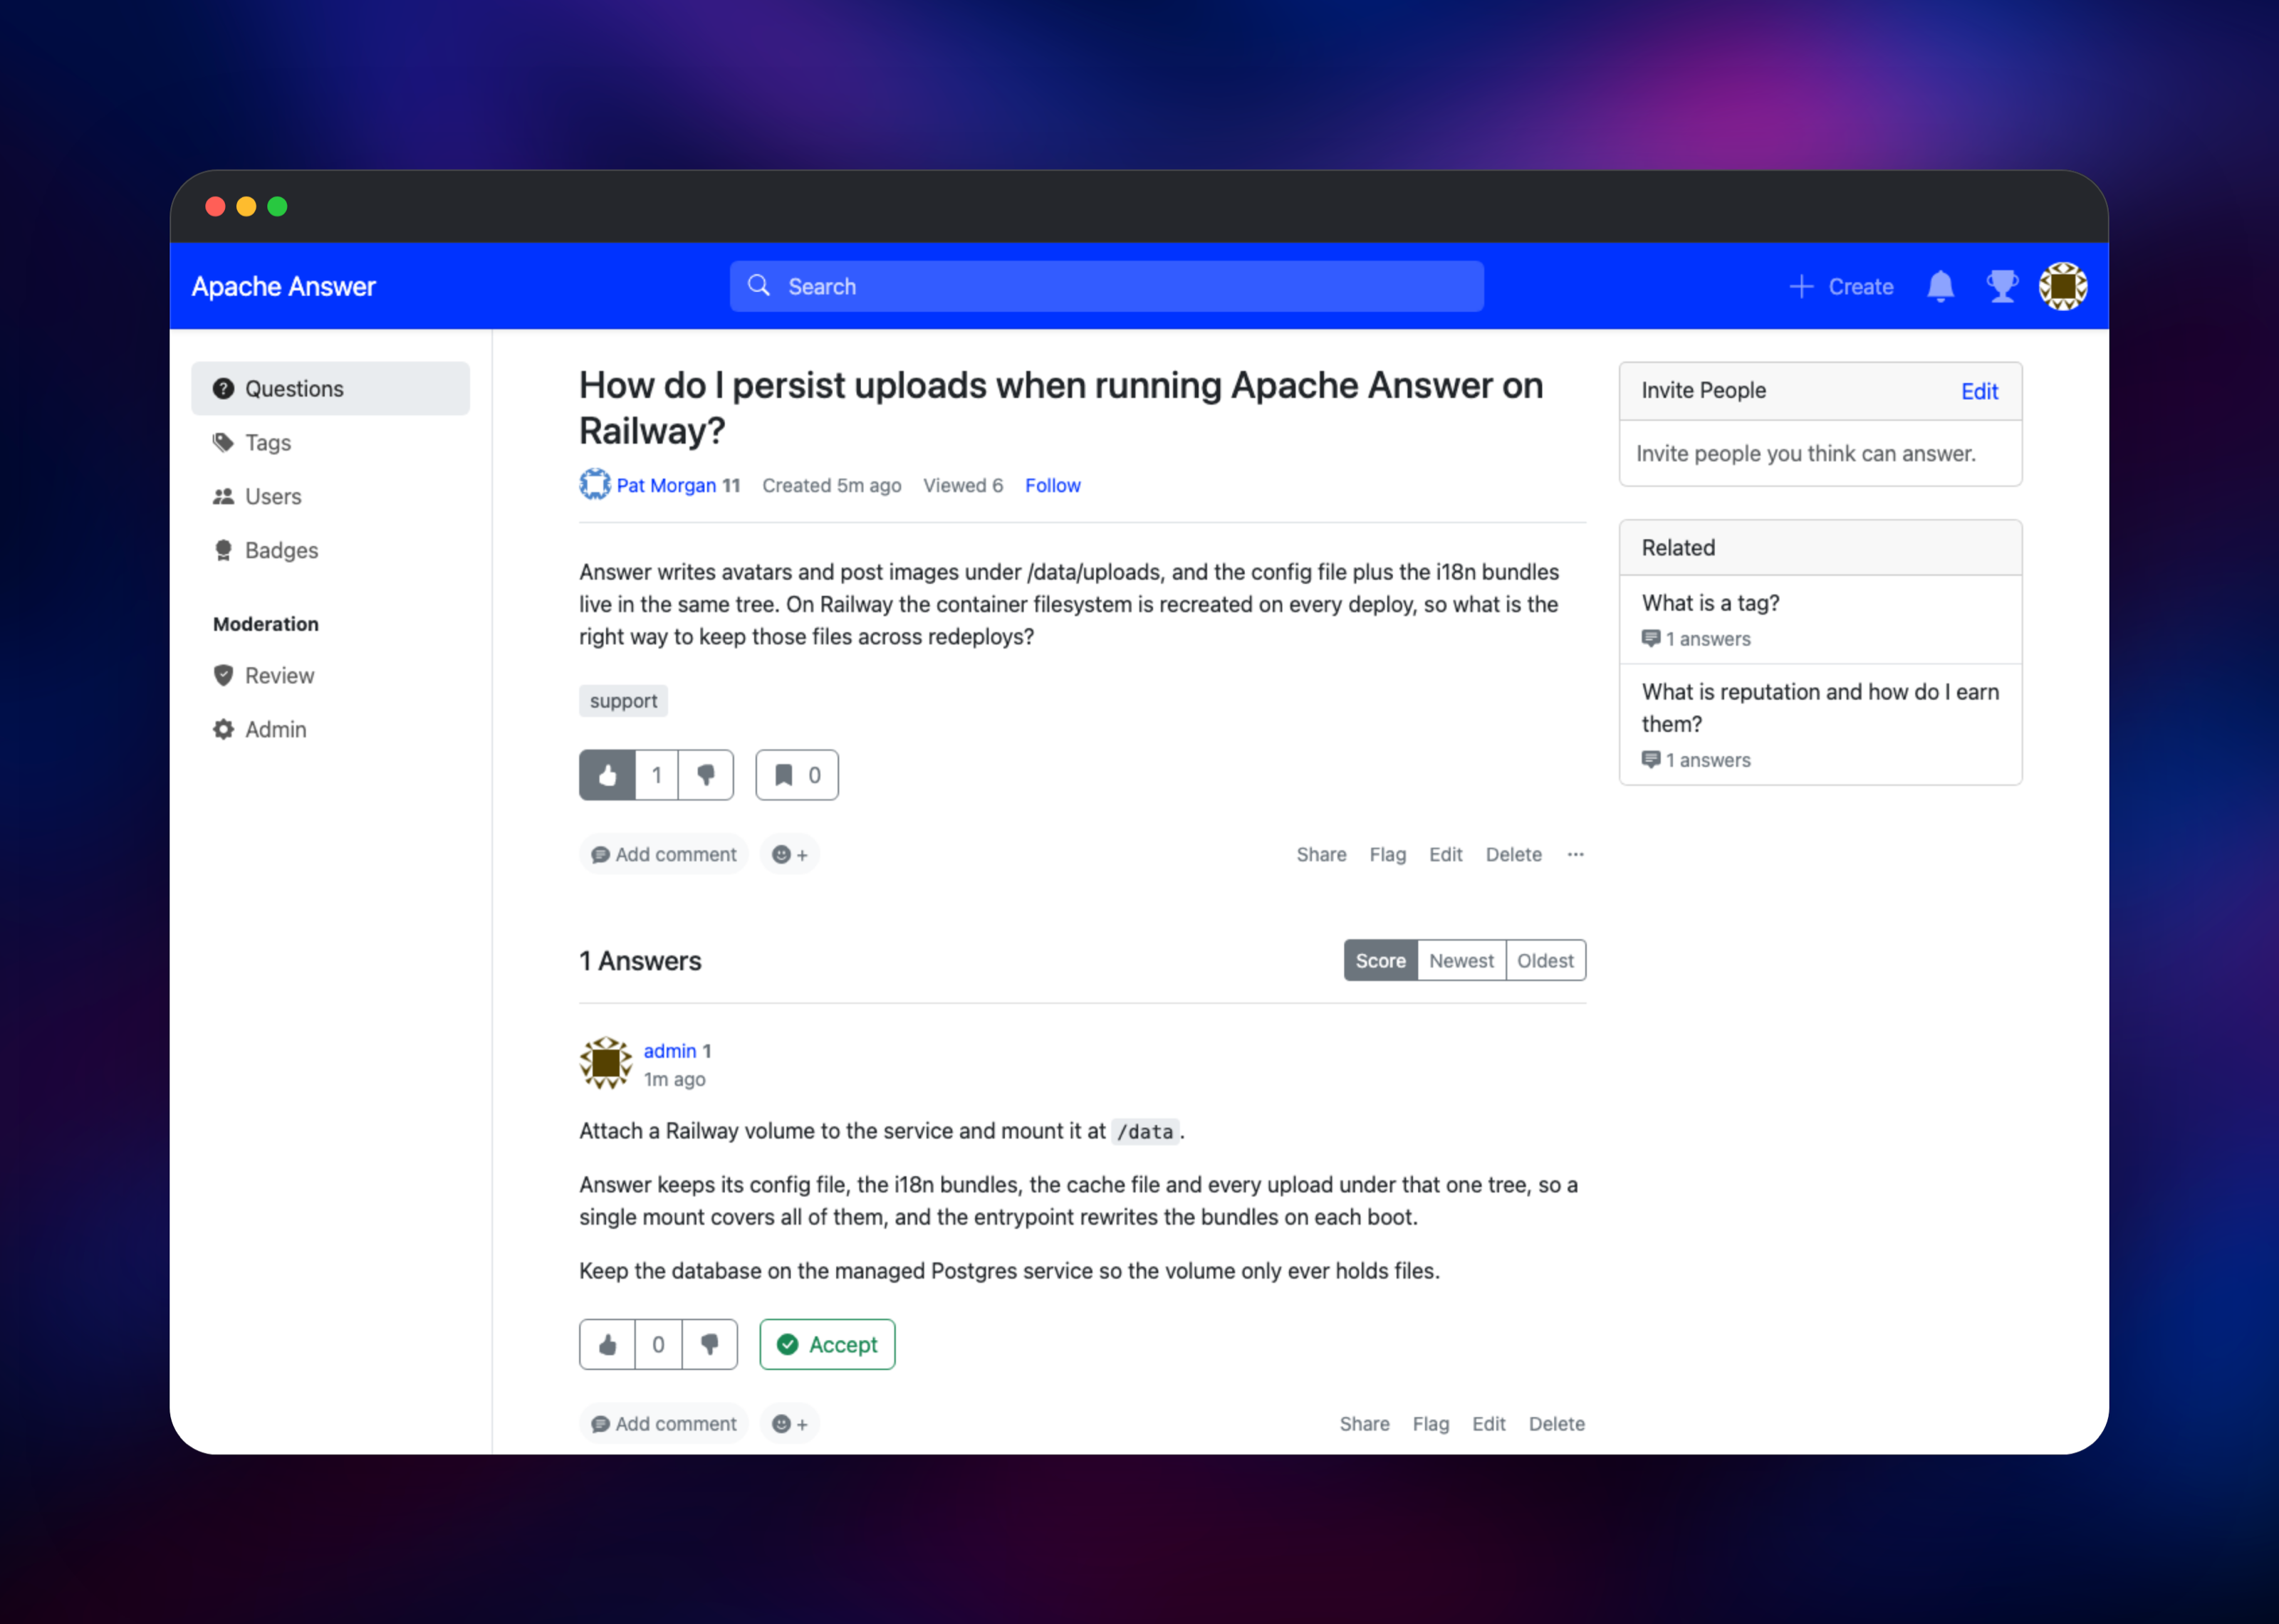Click the Apache Answer logo
Image resolution: width=2279 pixels, height=1624 pixels.
284,287
